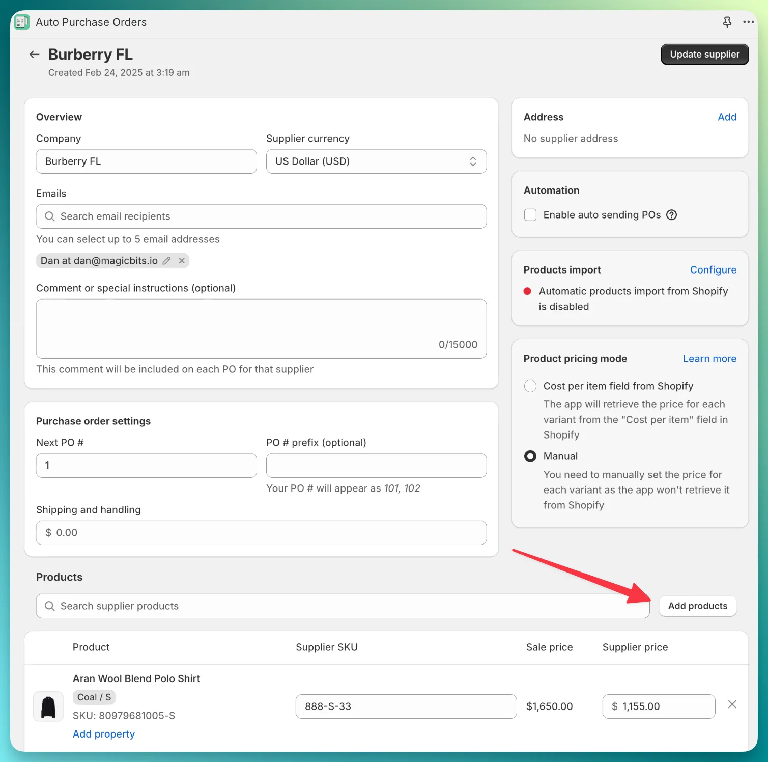Edit supplier price field 1,155.00
The width and height of the screenshot is (768, 762).
coord(659,706)
